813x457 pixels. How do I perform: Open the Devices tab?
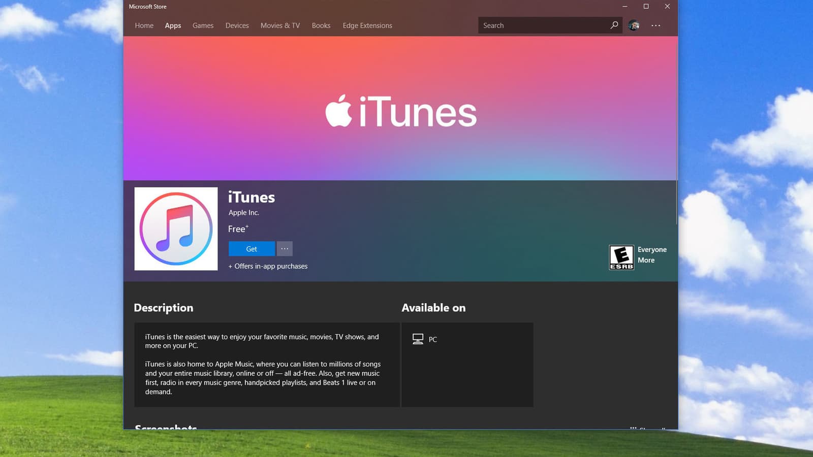237,25
